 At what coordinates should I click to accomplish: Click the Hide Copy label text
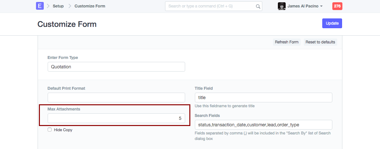tap(63, 130)
